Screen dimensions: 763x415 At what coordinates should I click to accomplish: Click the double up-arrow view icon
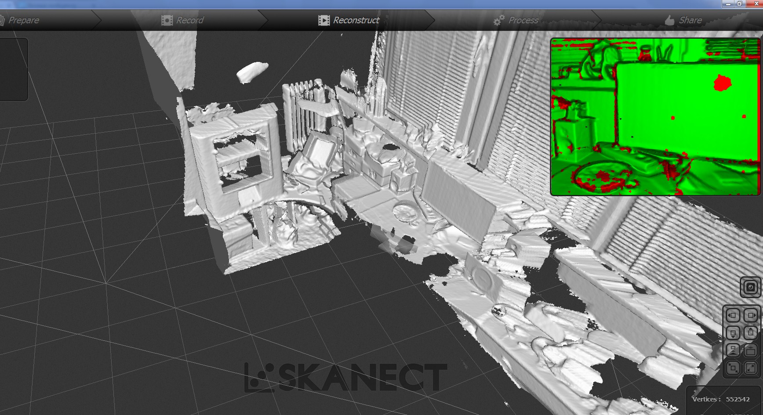coord(733,350)
